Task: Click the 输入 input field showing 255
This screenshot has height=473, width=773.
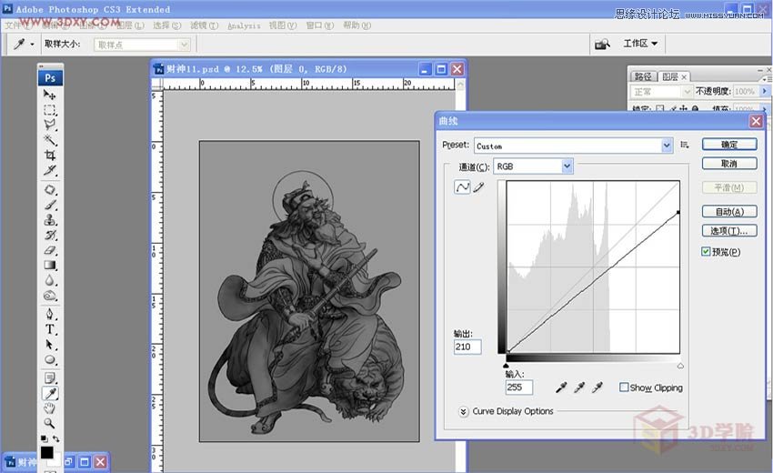Action: [x=519, y=387]
